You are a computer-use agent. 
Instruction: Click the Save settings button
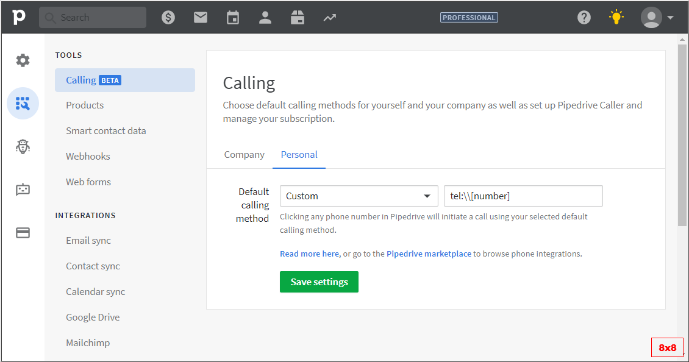tap(319, 282)
